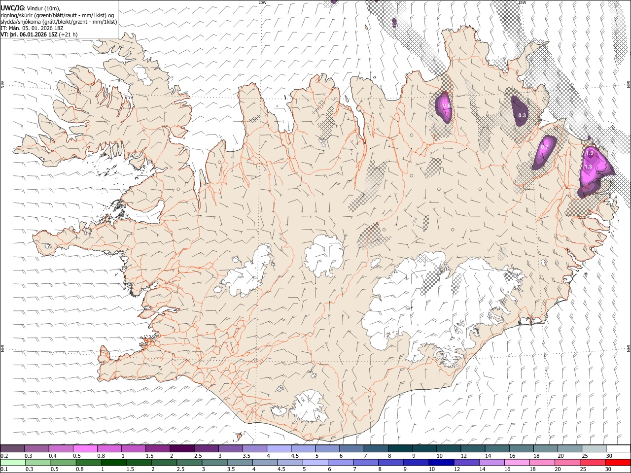The image size is (631, 473).
Task: Pick the dark teal 8 swatch in upper legend
Action: 400,448
